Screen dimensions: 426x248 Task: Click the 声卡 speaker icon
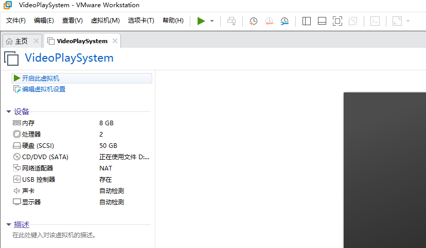17,191
